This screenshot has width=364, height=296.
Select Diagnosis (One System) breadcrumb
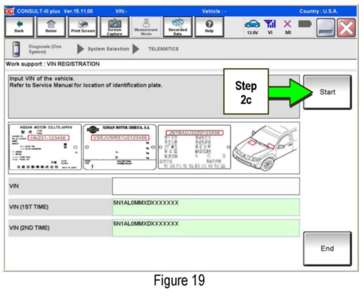coord(44,49)
